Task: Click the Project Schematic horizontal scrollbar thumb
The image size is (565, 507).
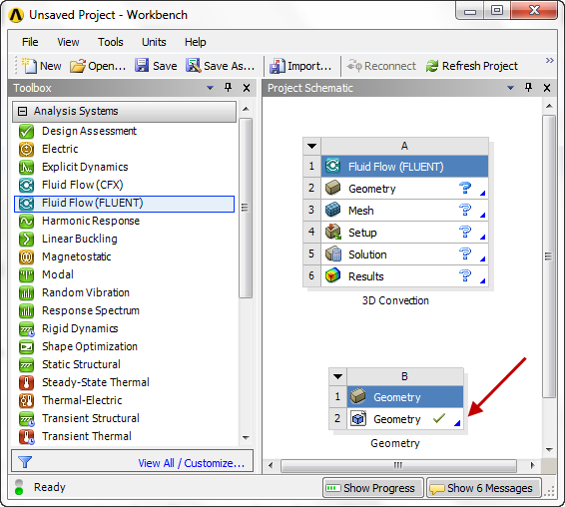Action: 398,465
